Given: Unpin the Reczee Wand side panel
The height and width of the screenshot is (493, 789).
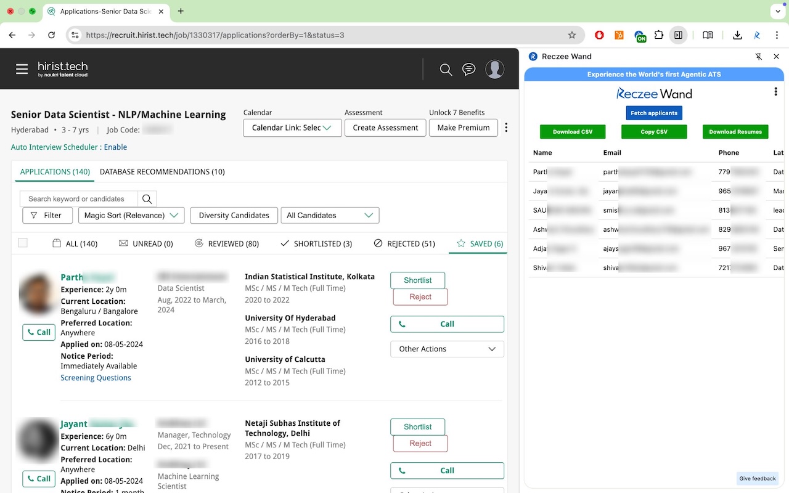Looking at the screenshot, I should tap(759, 57).
